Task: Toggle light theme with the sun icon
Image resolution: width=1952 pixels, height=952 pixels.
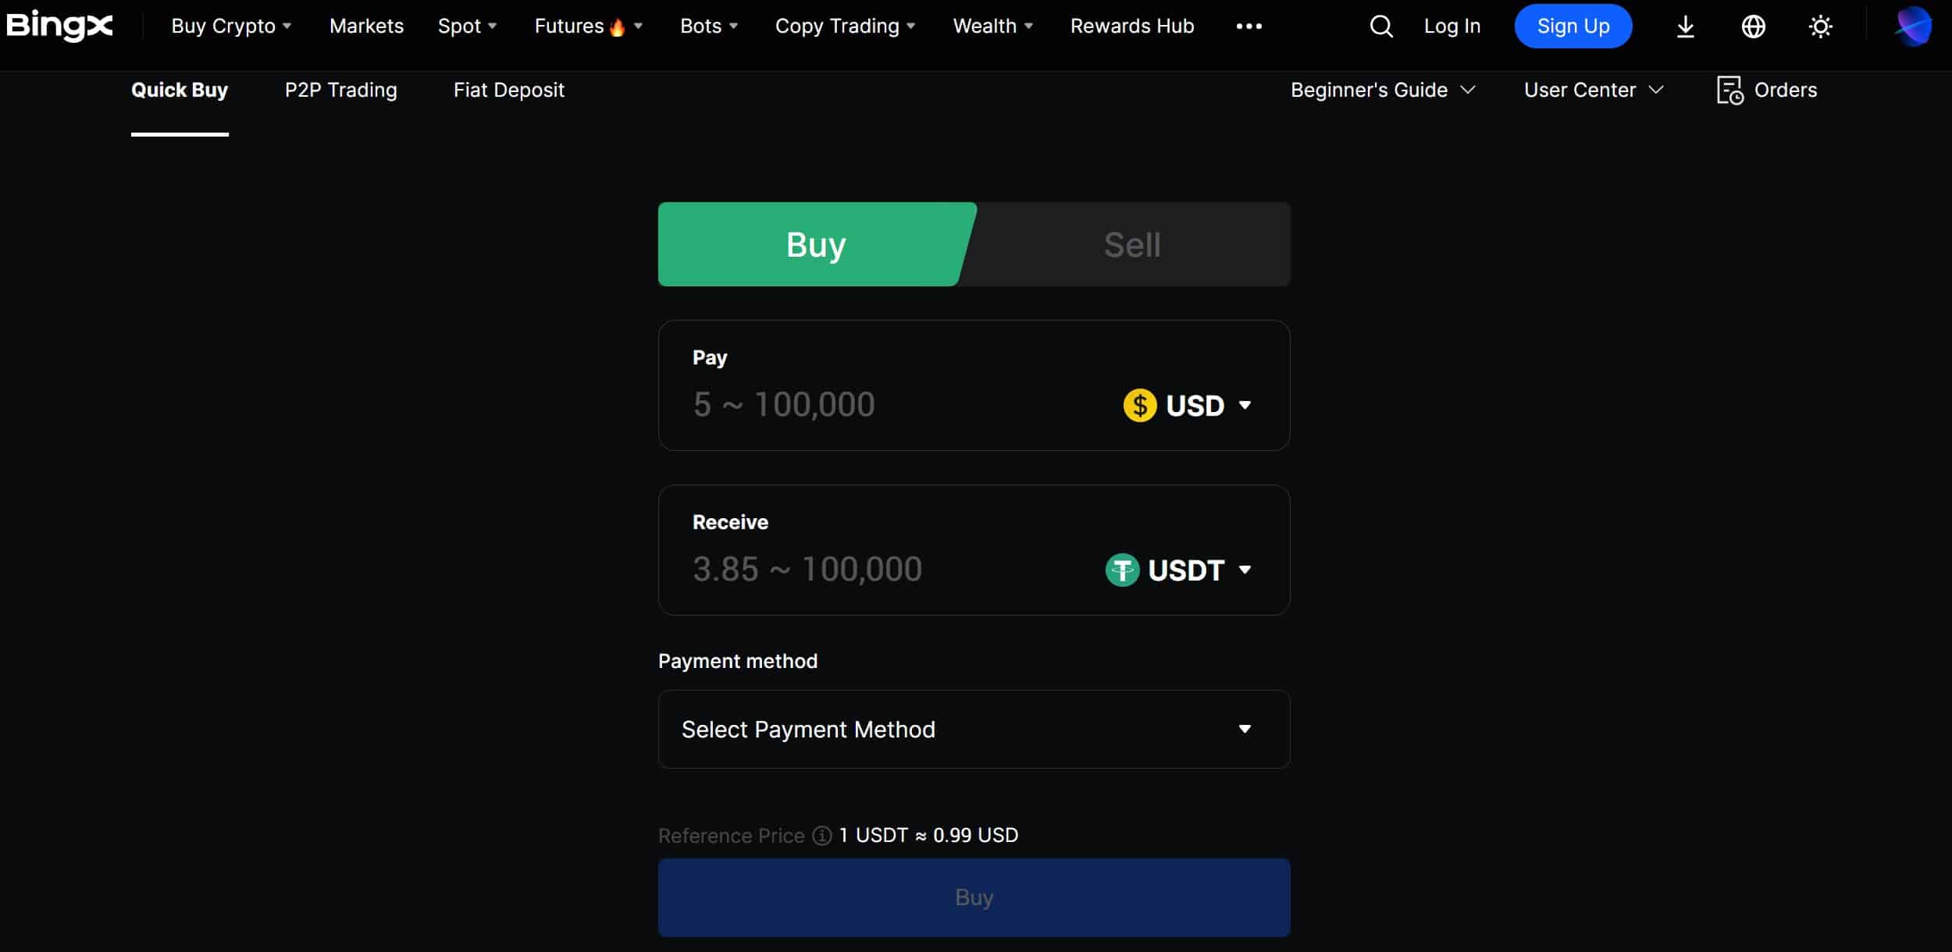Action: pos(1821,27)
